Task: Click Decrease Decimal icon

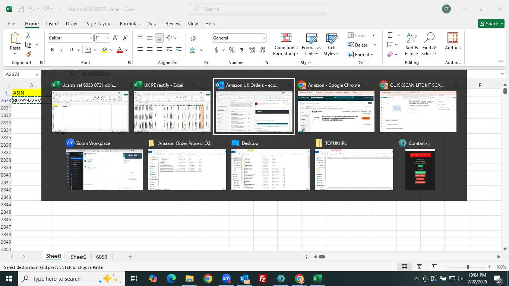Action: point(262,50)
